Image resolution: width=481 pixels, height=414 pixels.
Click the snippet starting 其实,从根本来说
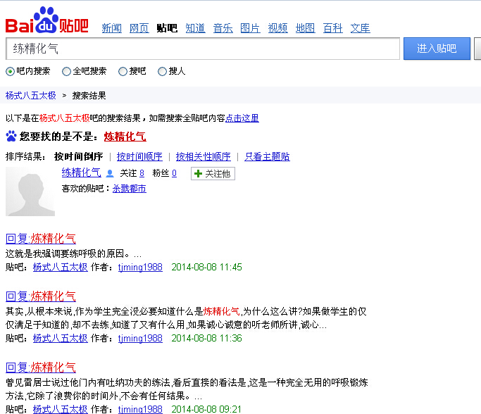click(186, 318)
